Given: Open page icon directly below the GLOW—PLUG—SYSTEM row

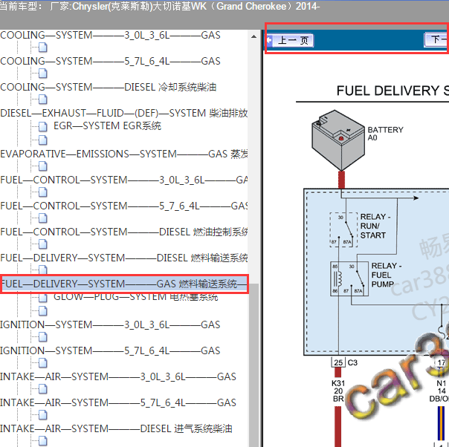Looking at the screenshot, I should coord(42,311).
